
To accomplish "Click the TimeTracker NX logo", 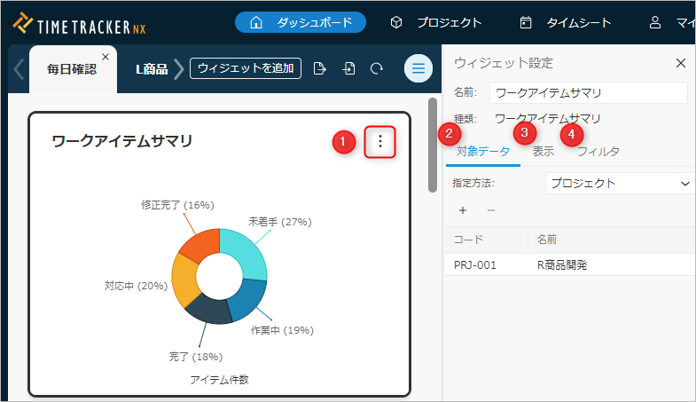I will pos(80,23).
